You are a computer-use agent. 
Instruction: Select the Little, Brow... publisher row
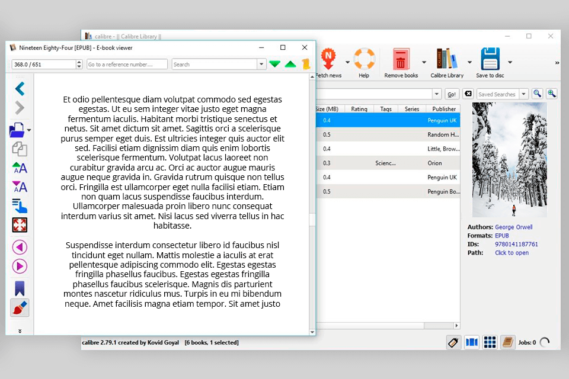pyautogui.click(x=388, y=149)
